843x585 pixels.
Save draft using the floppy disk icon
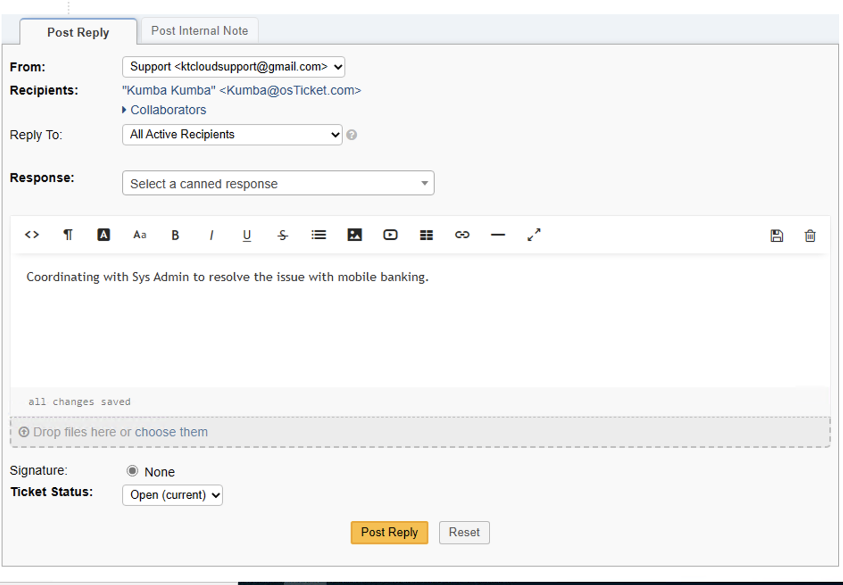coord(776,236)
